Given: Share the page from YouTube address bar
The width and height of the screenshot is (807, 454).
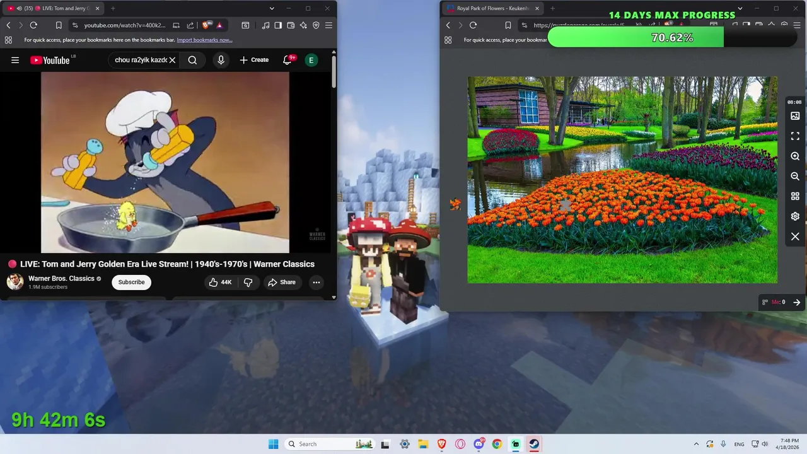Looking at the screenshot, I should [x=190, y=25].
